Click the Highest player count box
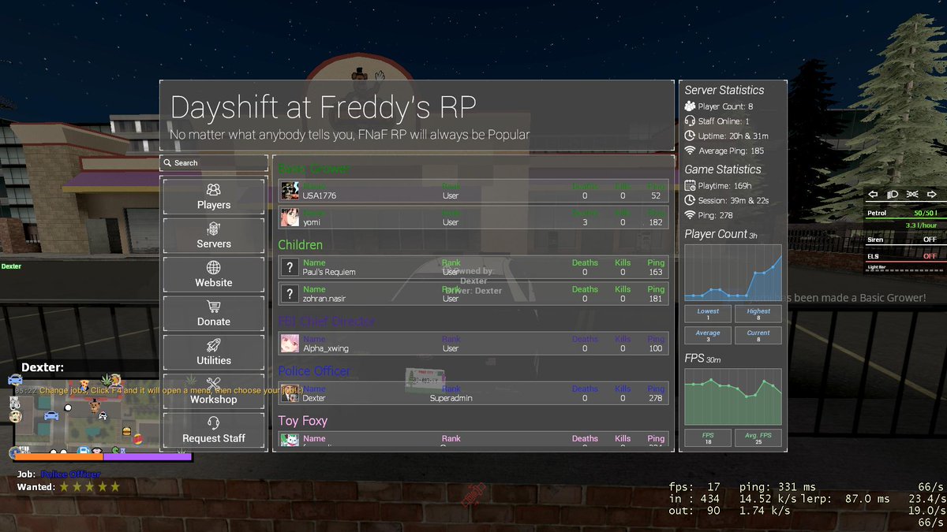 [758, 314]
